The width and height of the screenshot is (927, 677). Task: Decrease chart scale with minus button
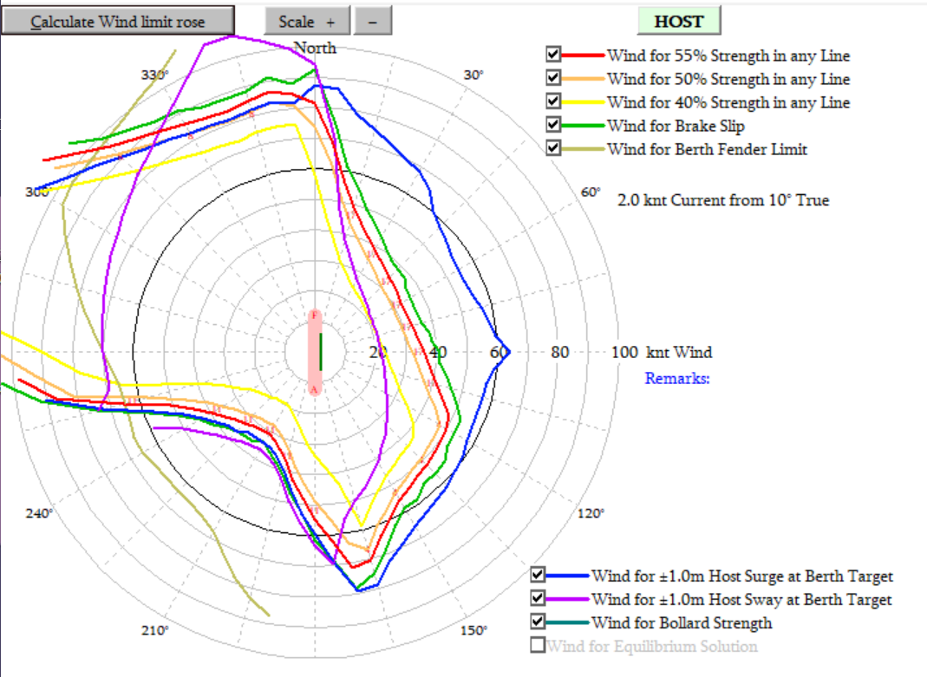click(x=373, y=21)
